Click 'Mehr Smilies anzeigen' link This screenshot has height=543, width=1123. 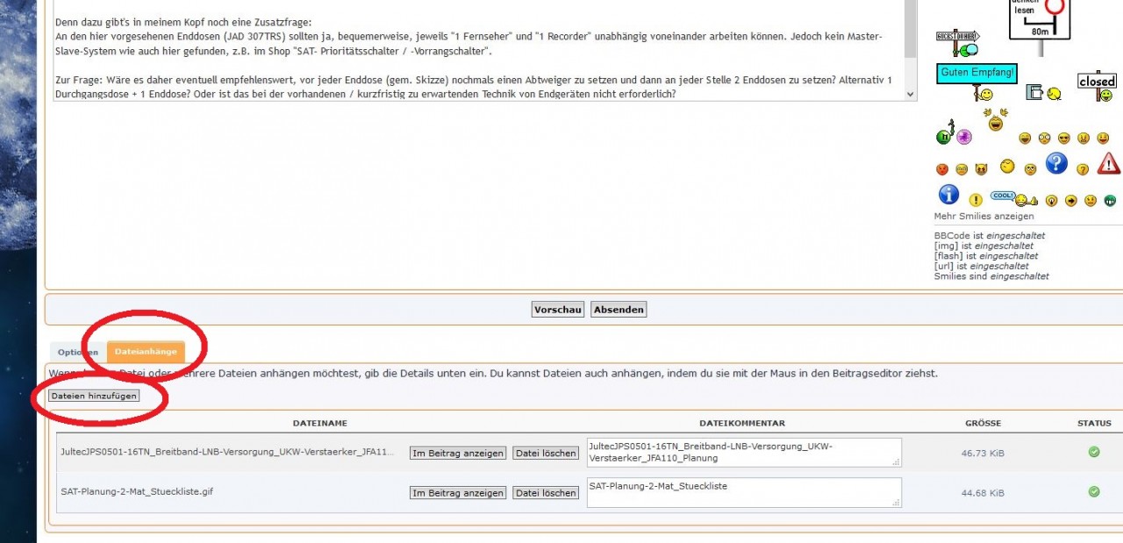point(984,216)
